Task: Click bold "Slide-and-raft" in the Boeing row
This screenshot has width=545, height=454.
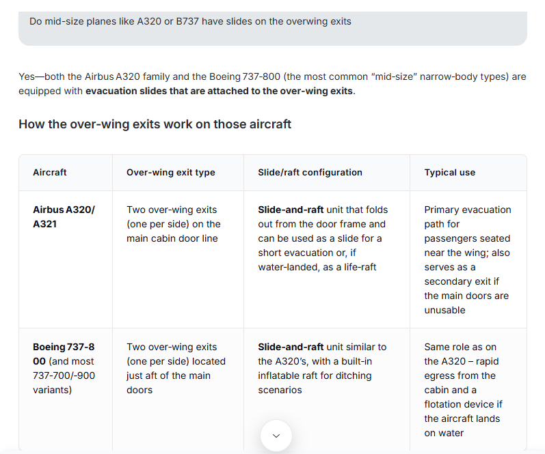Action: pyautogui.click(x=291, y=347)
